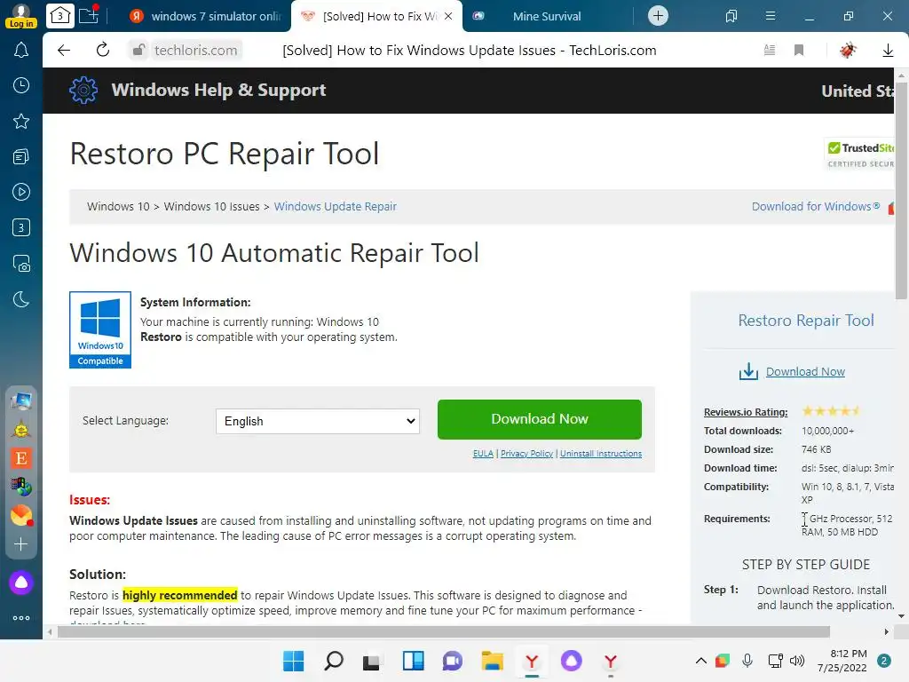
Task: Open sidebar three-dot more options
Action: [21, 618]
